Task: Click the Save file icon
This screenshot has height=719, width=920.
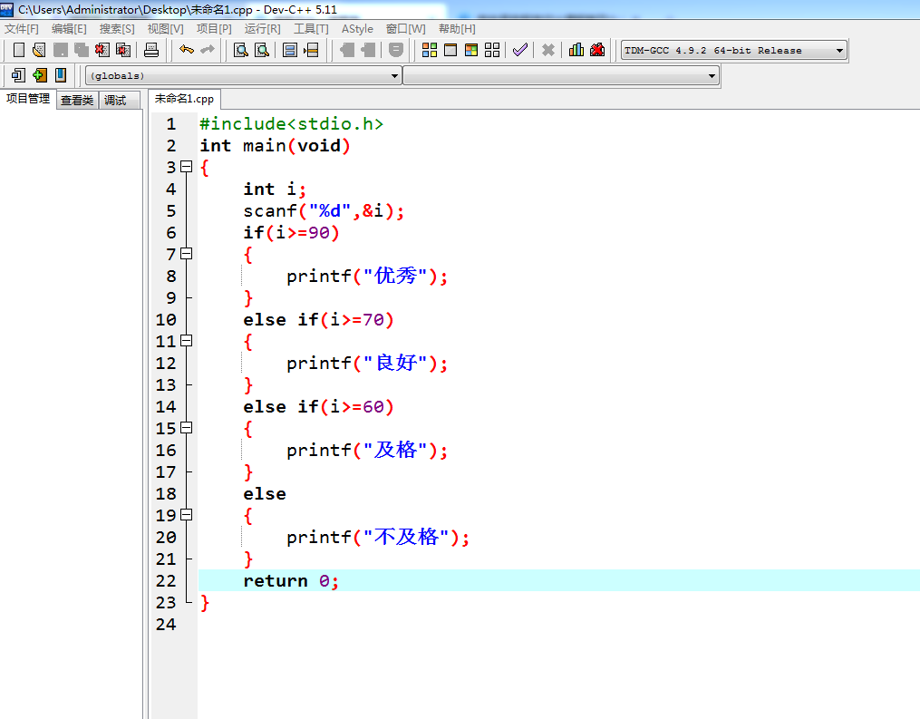Action: tap(61, 50)
